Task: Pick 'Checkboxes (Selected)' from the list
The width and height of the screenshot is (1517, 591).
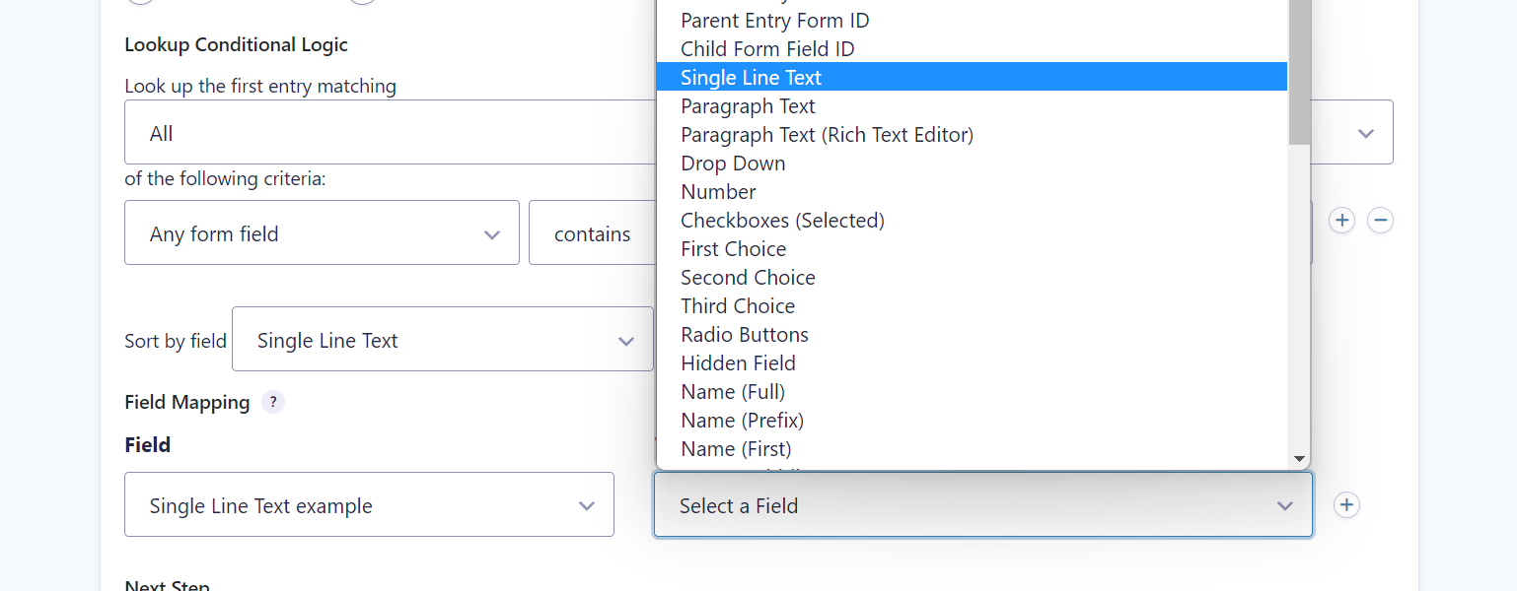Action: (782, 221)
